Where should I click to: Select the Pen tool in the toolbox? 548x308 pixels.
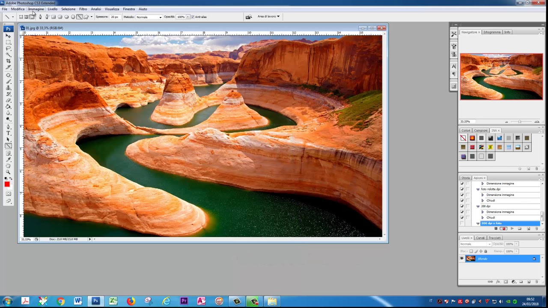coord(8,127)
